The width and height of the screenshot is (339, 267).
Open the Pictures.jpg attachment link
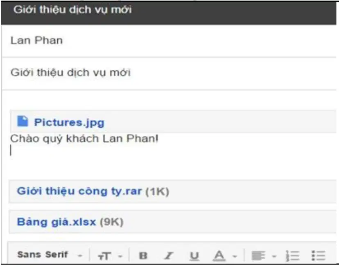coord(69,123)
